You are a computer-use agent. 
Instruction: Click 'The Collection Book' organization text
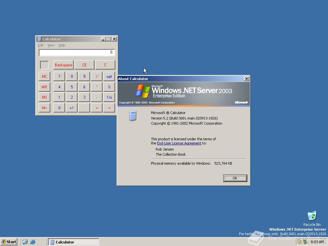[171, 154]
